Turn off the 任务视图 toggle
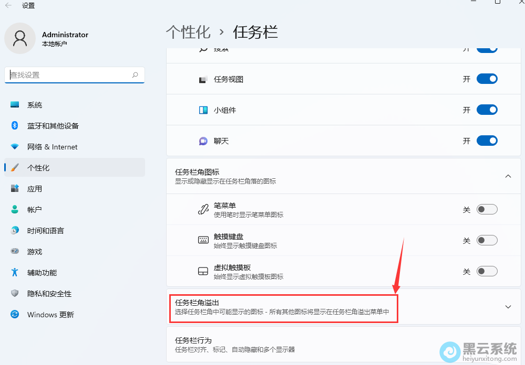 [x=487, y=79]
